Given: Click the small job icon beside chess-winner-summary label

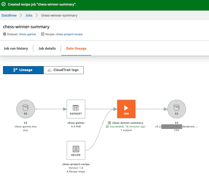Looking at the screenshot, I should click(109, 123).
